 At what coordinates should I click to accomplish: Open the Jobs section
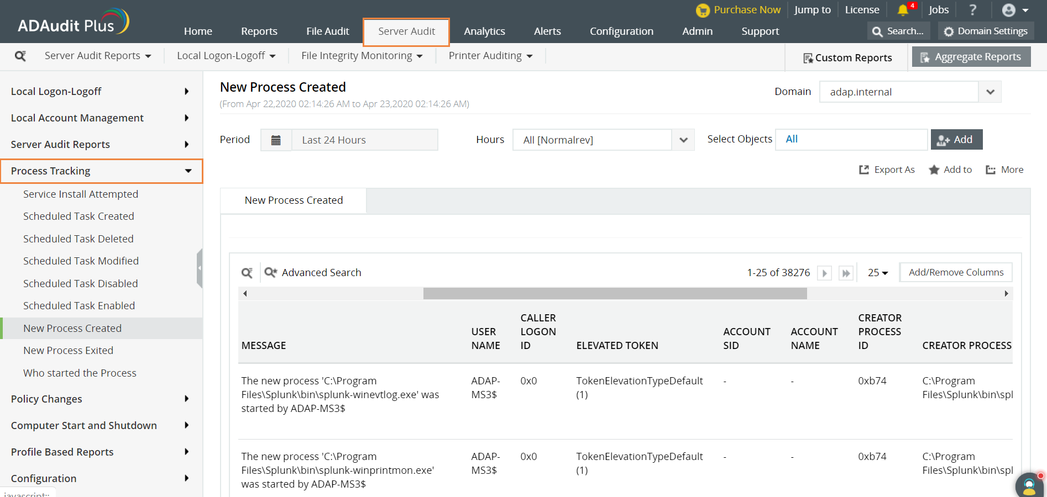pyautogui.click(x=938, y=9)
